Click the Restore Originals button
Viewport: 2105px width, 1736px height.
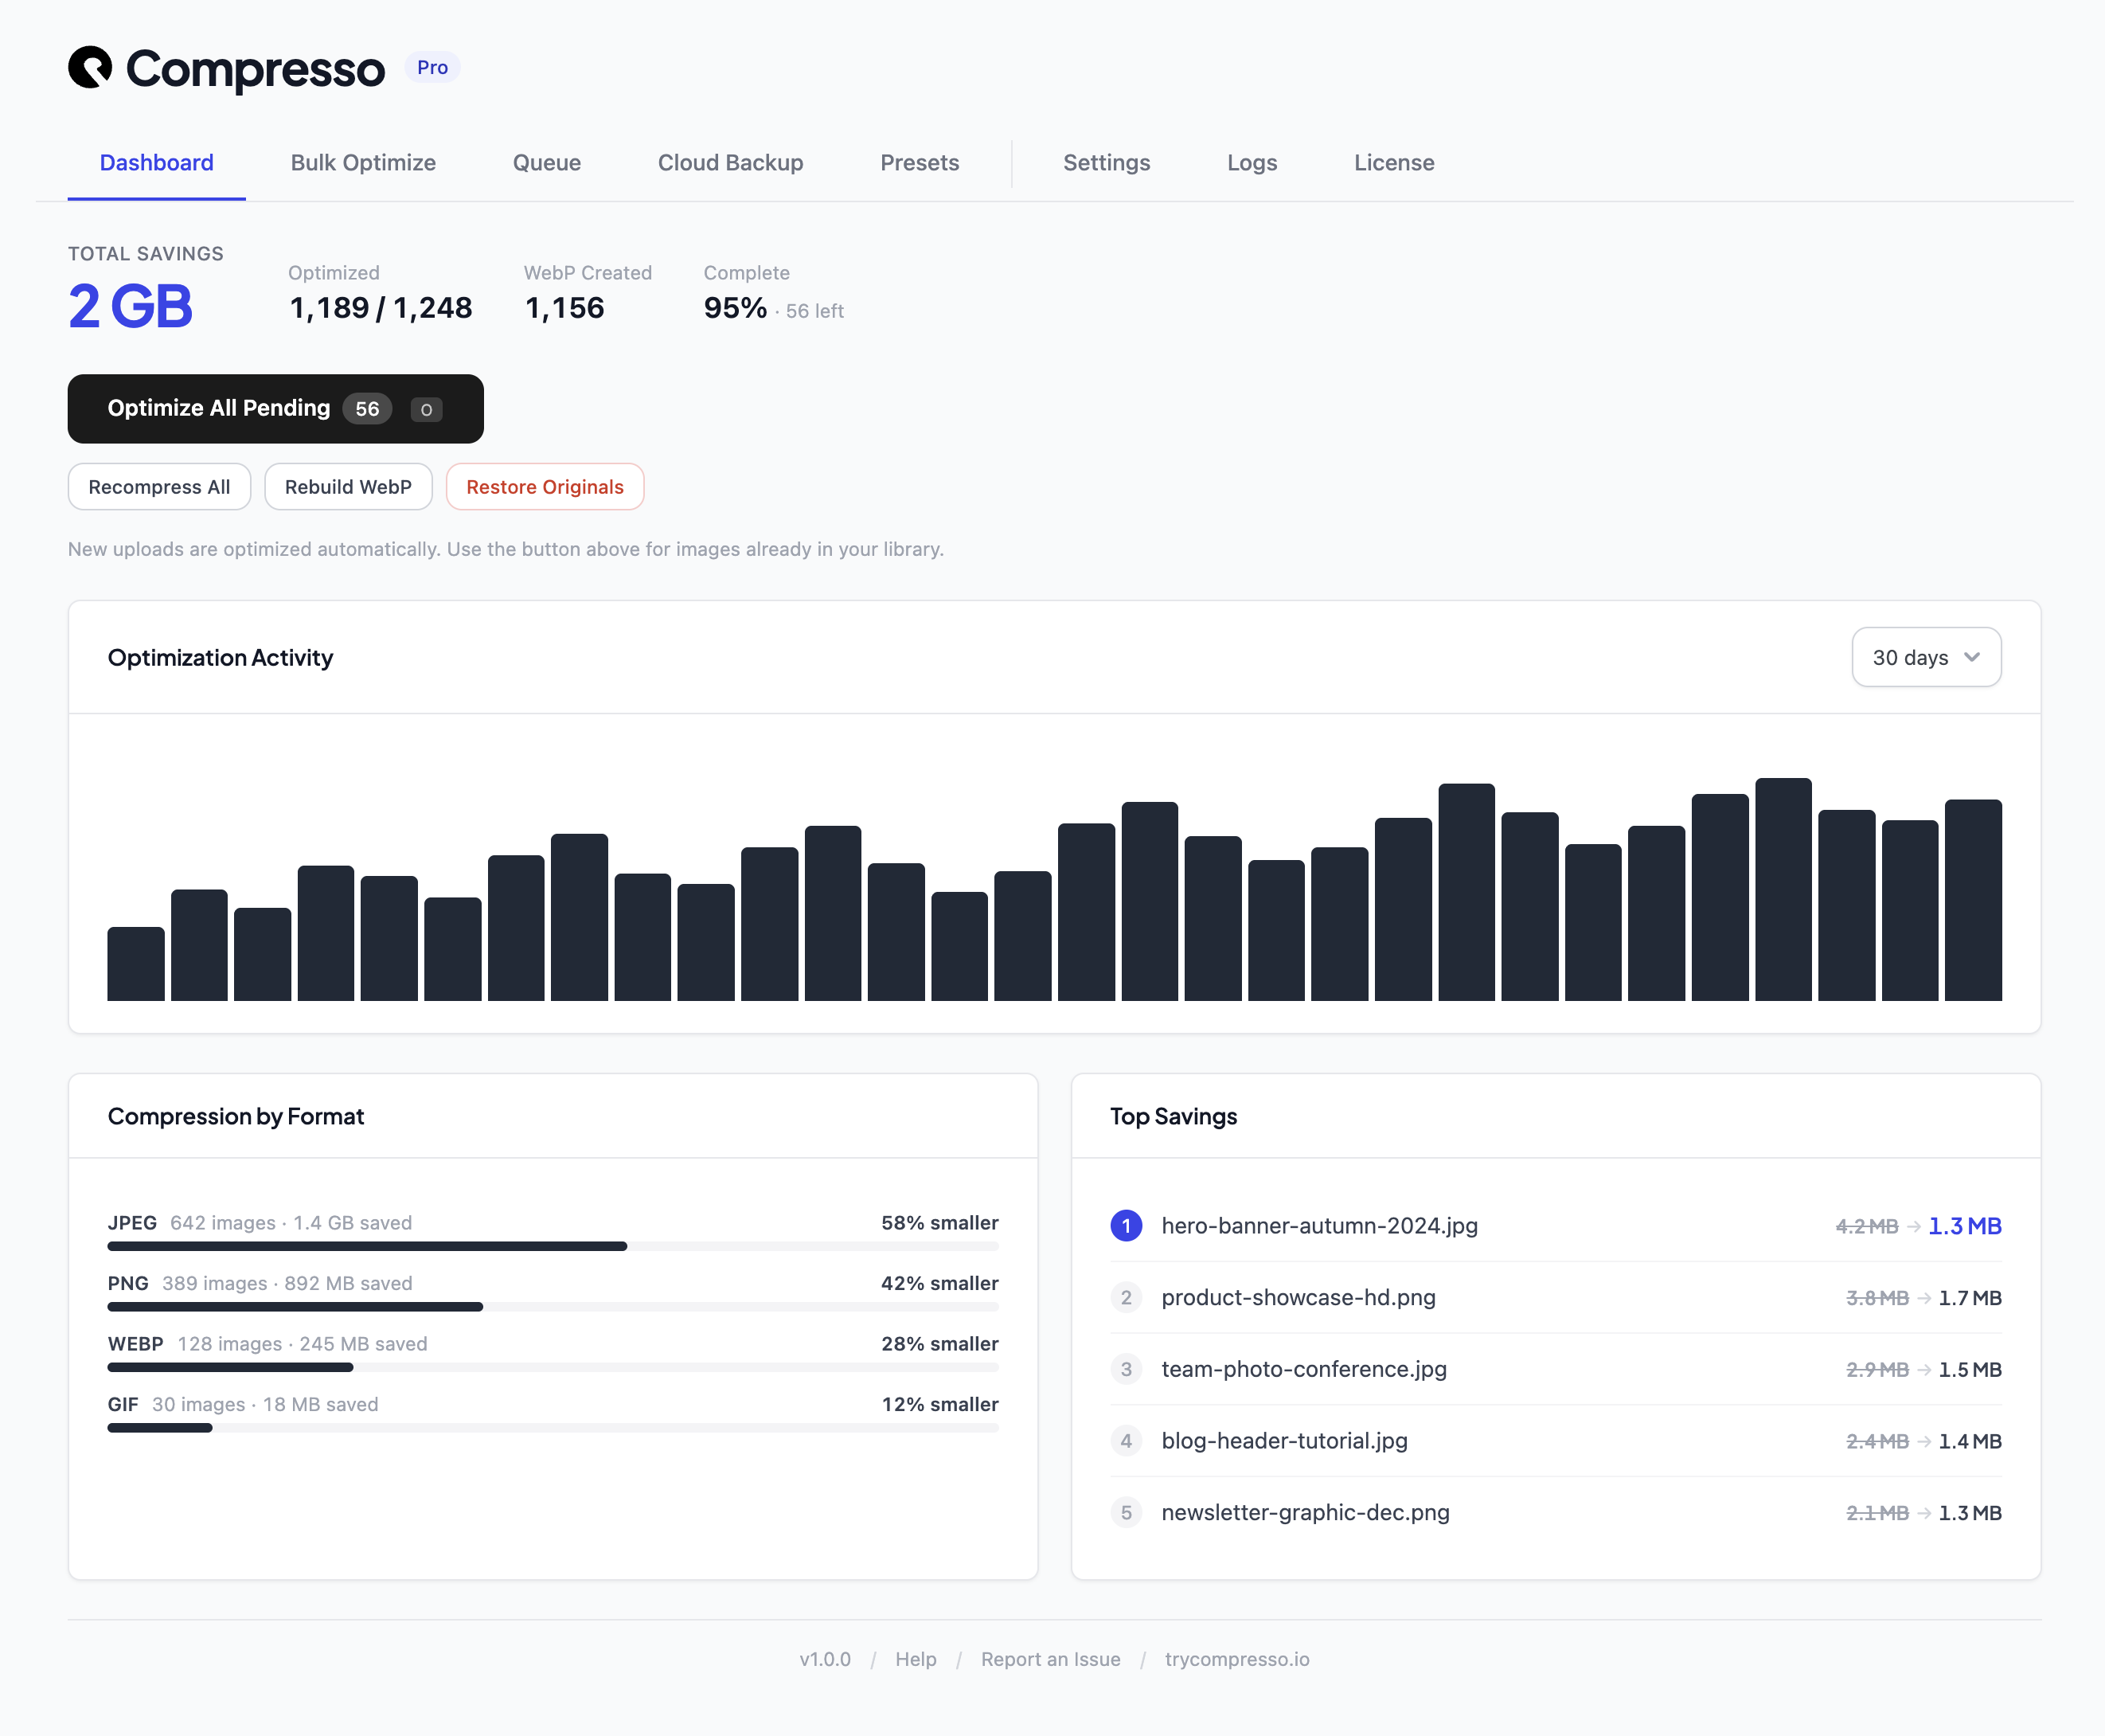[545, 487]
